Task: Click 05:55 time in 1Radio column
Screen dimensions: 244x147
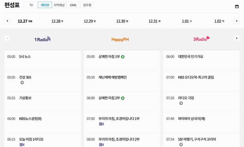Action: click(11, 98)
